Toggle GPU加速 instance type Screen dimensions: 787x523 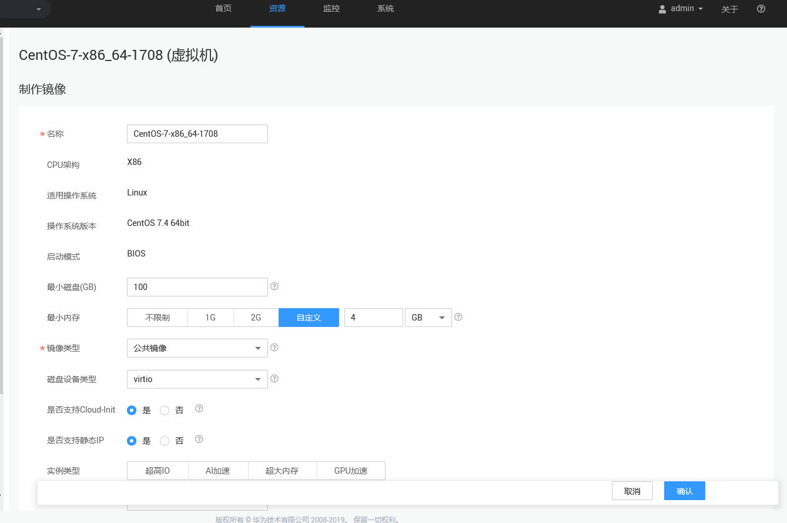click(351, 471)
